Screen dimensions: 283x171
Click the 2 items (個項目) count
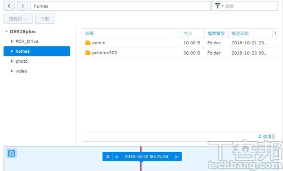(267, 137)
